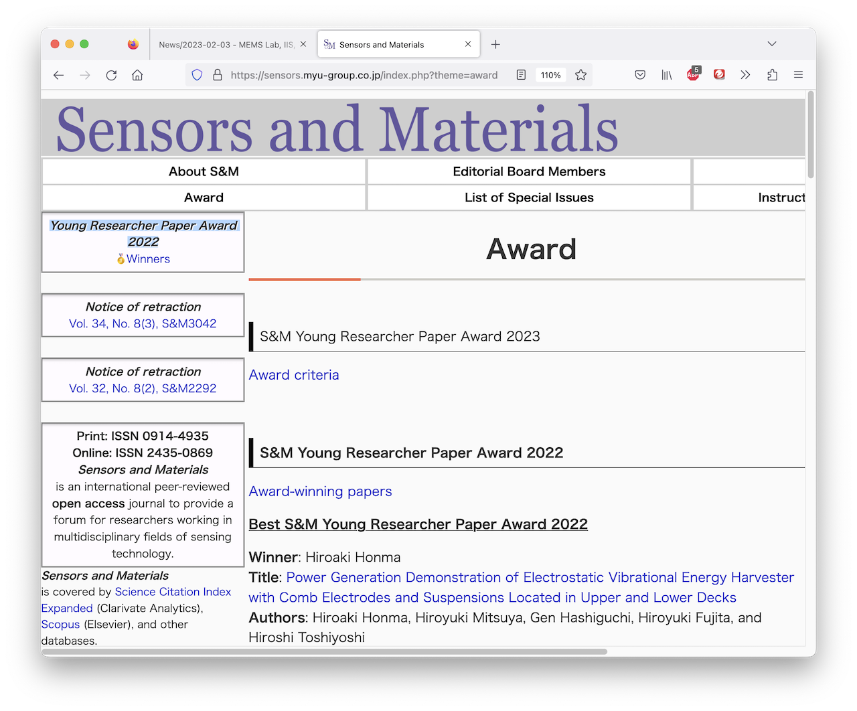Click the Best S&M Young Researcher Paper Award 2022 heading
The height and width of the screenshot is (711, 857).
point(418,524)
